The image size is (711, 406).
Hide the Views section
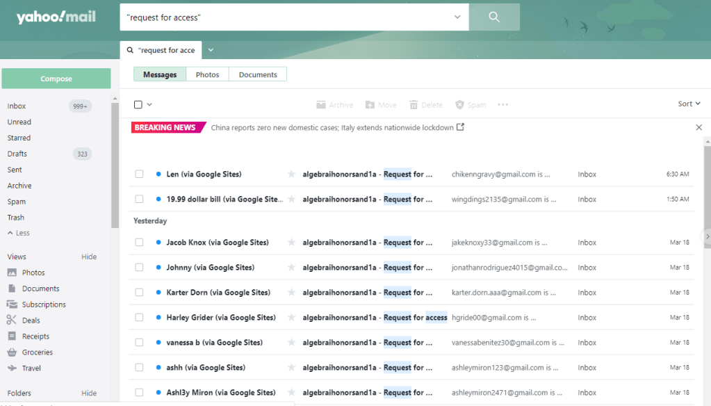pos(89,257)
